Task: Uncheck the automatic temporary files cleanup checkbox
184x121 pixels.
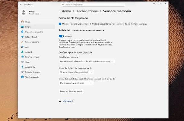Action: [60, 24]
